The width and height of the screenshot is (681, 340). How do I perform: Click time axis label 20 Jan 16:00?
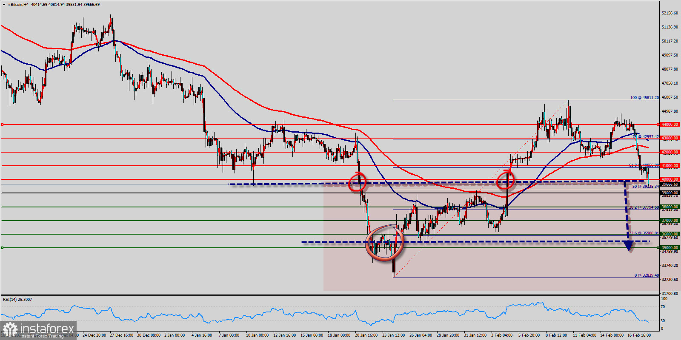(x=366, y=335)
